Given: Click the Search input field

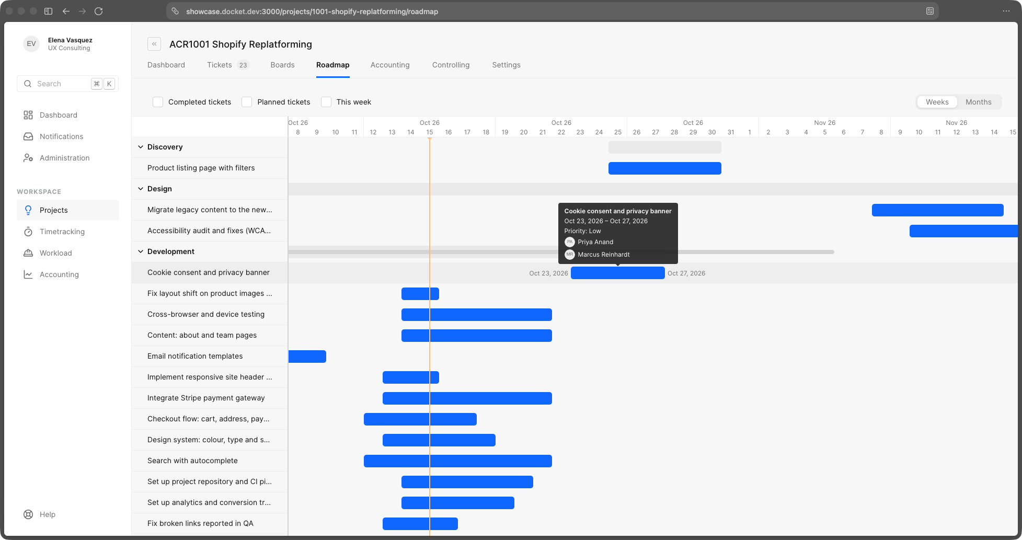Looking at the screenshot, I should [67, 84].
